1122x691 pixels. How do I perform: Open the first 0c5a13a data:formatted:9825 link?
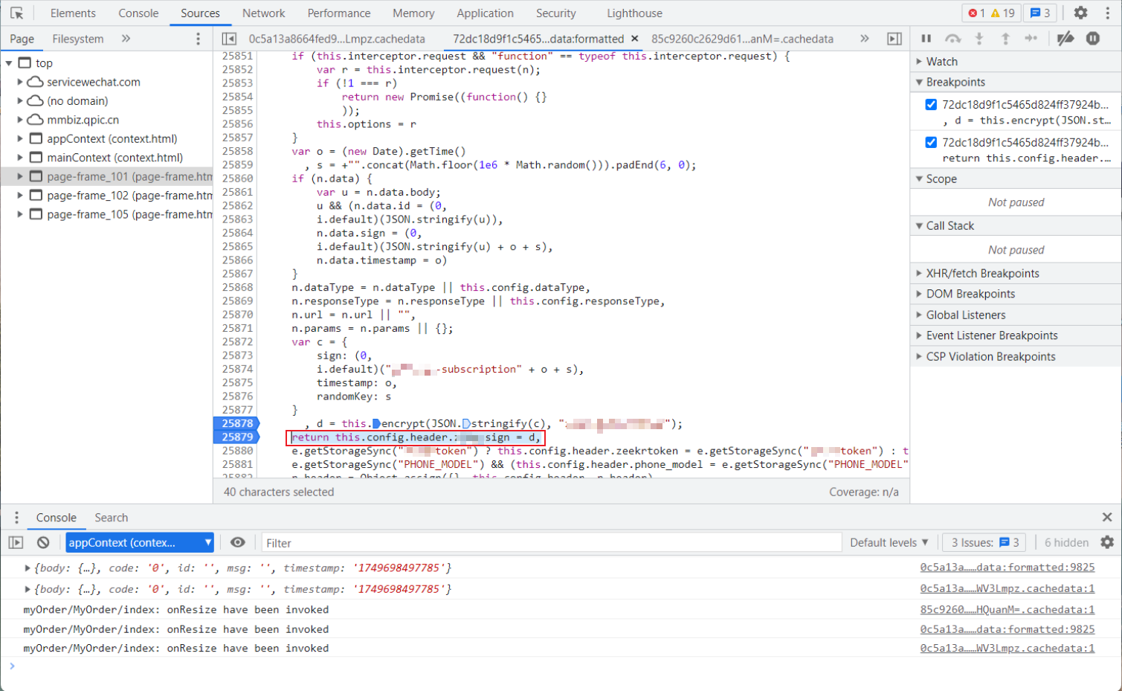click(1007, 568)
